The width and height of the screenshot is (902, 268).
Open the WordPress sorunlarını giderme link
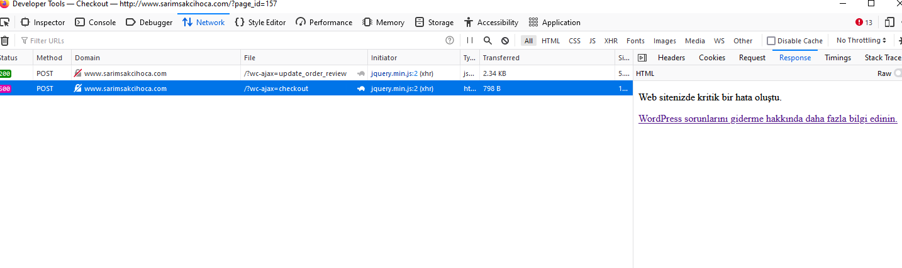[768, 119]
